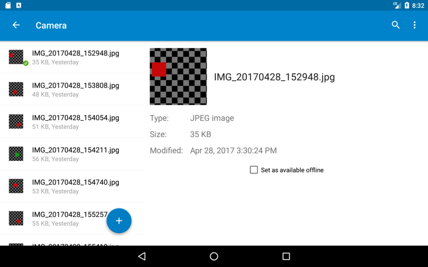The width and height of the screenshot is (428, 267).
Task: Open search with the magnifier icon
Action: (x=395, y=25)
